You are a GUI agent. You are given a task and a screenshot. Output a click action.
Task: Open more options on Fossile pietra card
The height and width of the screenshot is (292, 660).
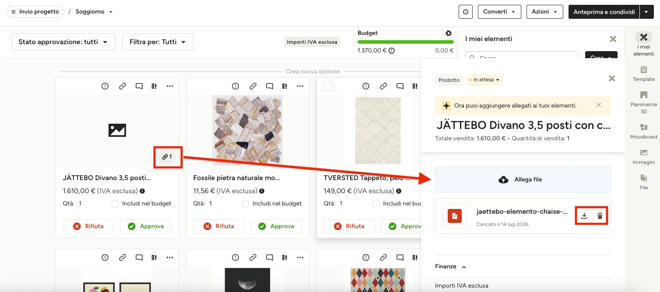(300, 86)
